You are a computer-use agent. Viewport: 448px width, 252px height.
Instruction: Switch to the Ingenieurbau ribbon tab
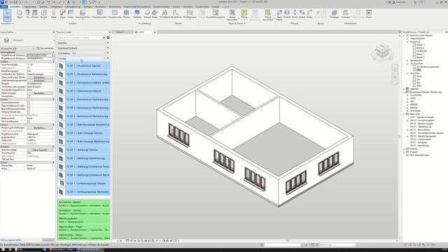click(x=29, y=6)
